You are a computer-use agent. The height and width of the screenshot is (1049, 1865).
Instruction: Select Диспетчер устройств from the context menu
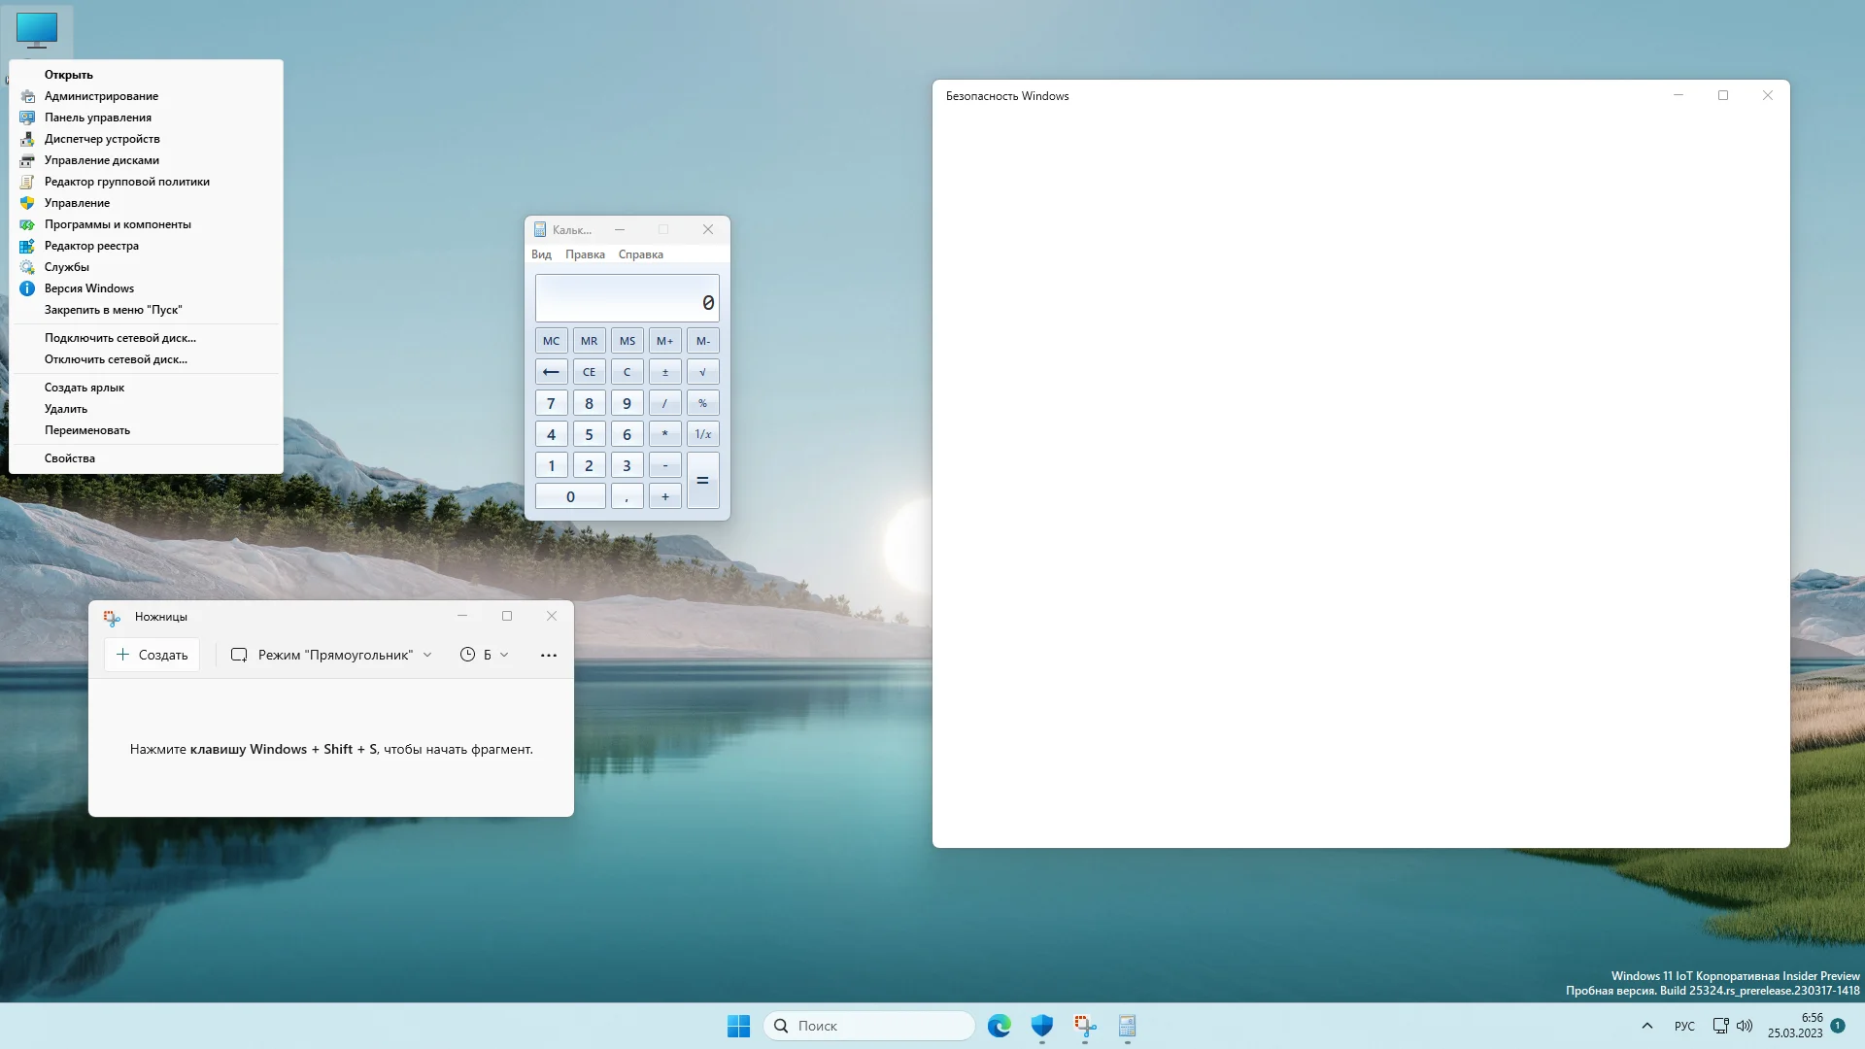pyautogui.click(x=102, y=139)
